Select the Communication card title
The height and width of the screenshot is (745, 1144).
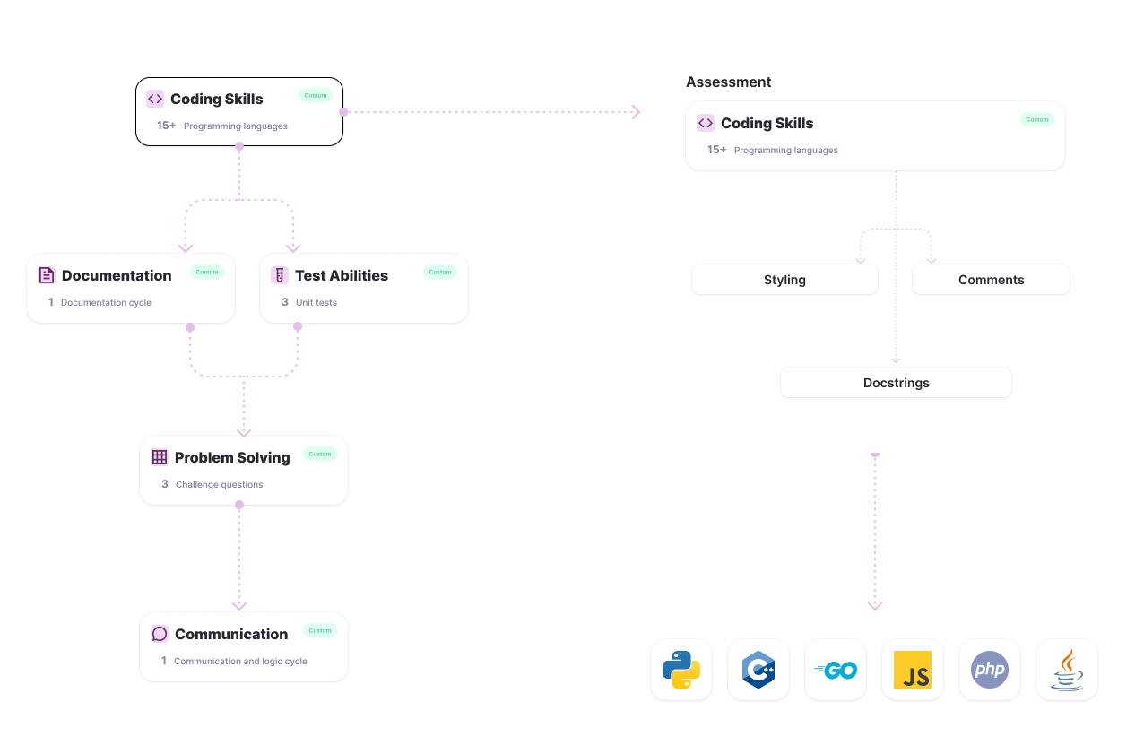(x=231, y=634)
